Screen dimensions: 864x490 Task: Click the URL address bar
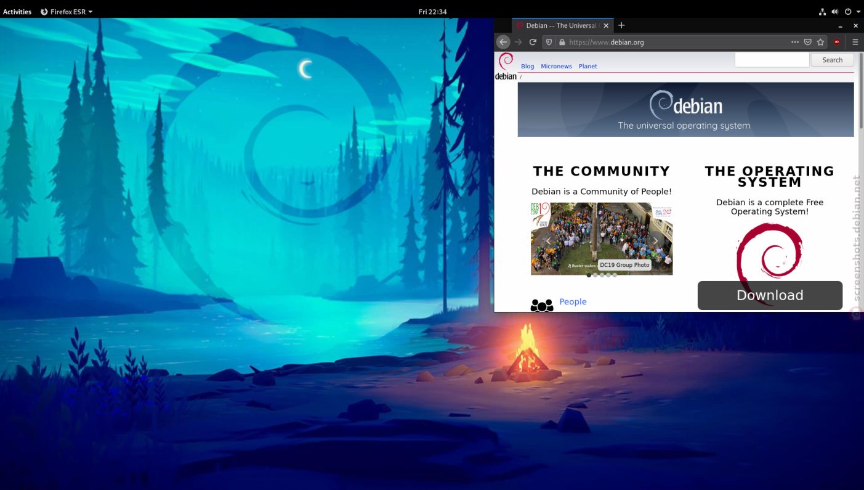pyautogui.click(x=677, y=43)
